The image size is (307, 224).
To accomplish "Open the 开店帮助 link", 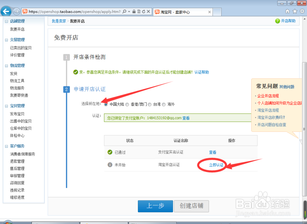I will tap(288, 21).
